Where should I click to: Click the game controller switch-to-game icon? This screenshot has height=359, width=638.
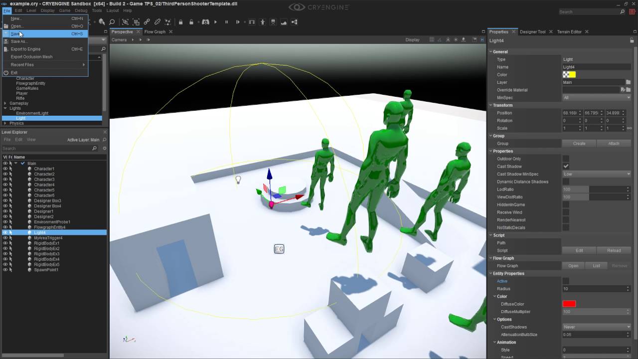coord(205,22)
